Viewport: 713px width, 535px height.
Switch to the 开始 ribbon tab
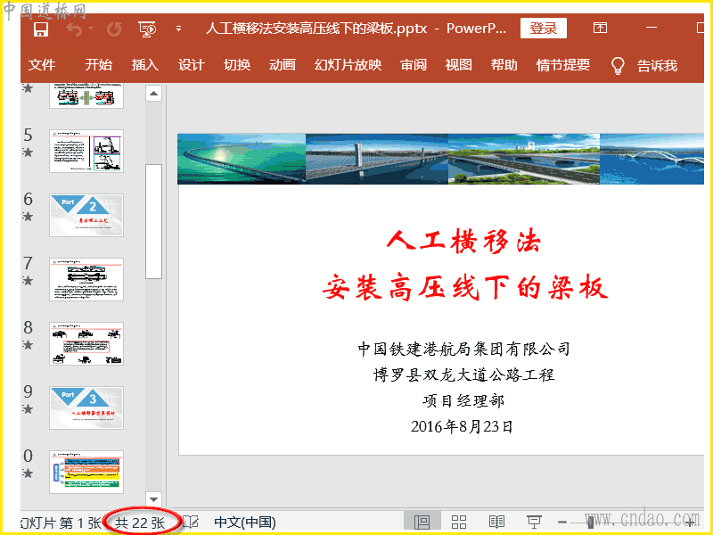pos(98,64)
